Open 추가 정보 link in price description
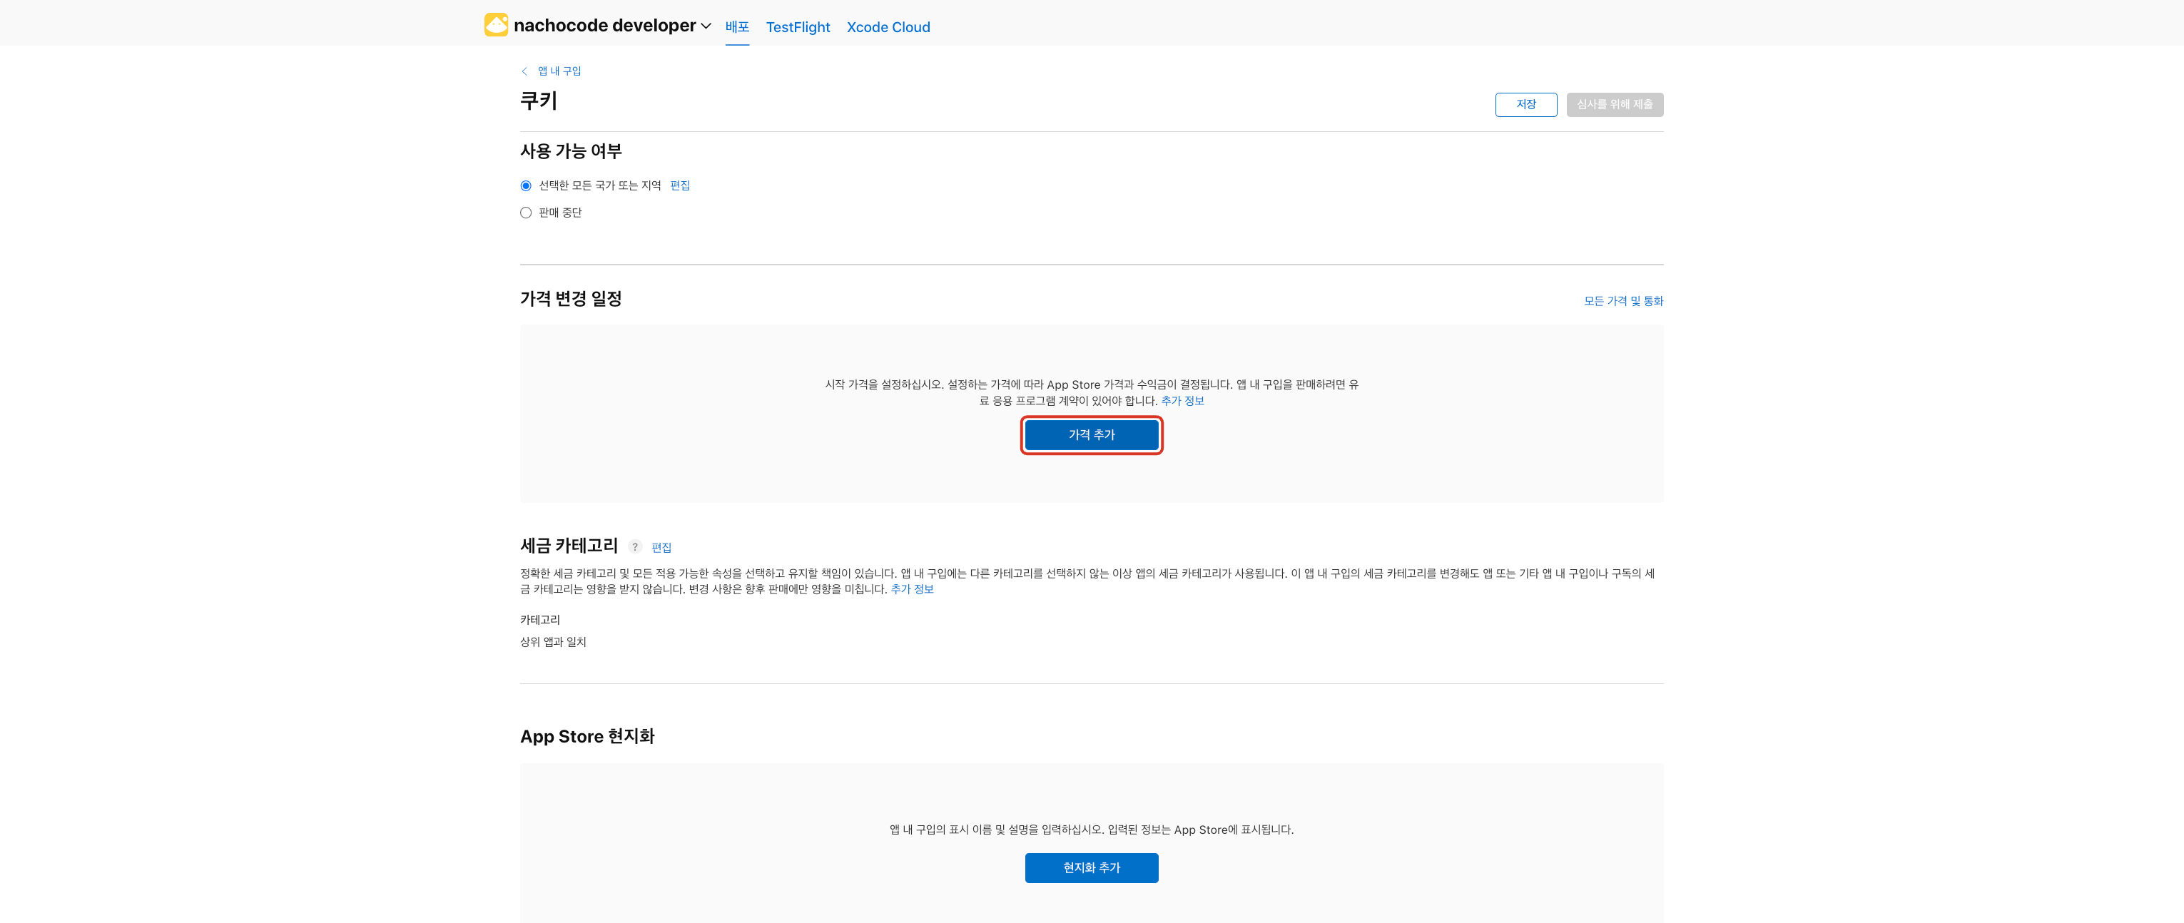 coord(1182,401)
